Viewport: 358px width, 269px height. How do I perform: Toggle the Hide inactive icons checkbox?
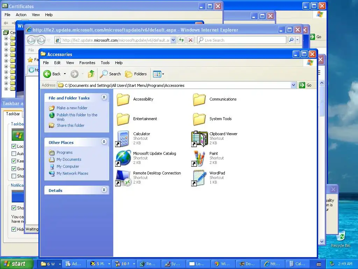(14, 229)
